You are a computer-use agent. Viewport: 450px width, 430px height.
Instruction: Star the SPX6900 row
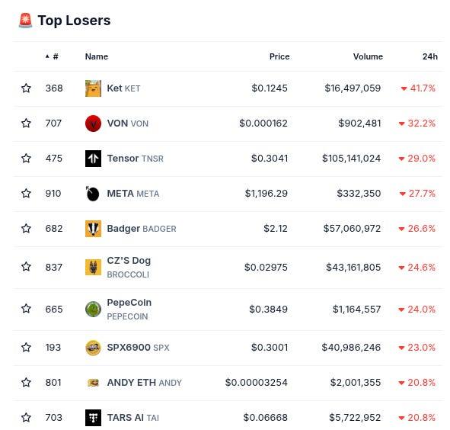point(26,347)
